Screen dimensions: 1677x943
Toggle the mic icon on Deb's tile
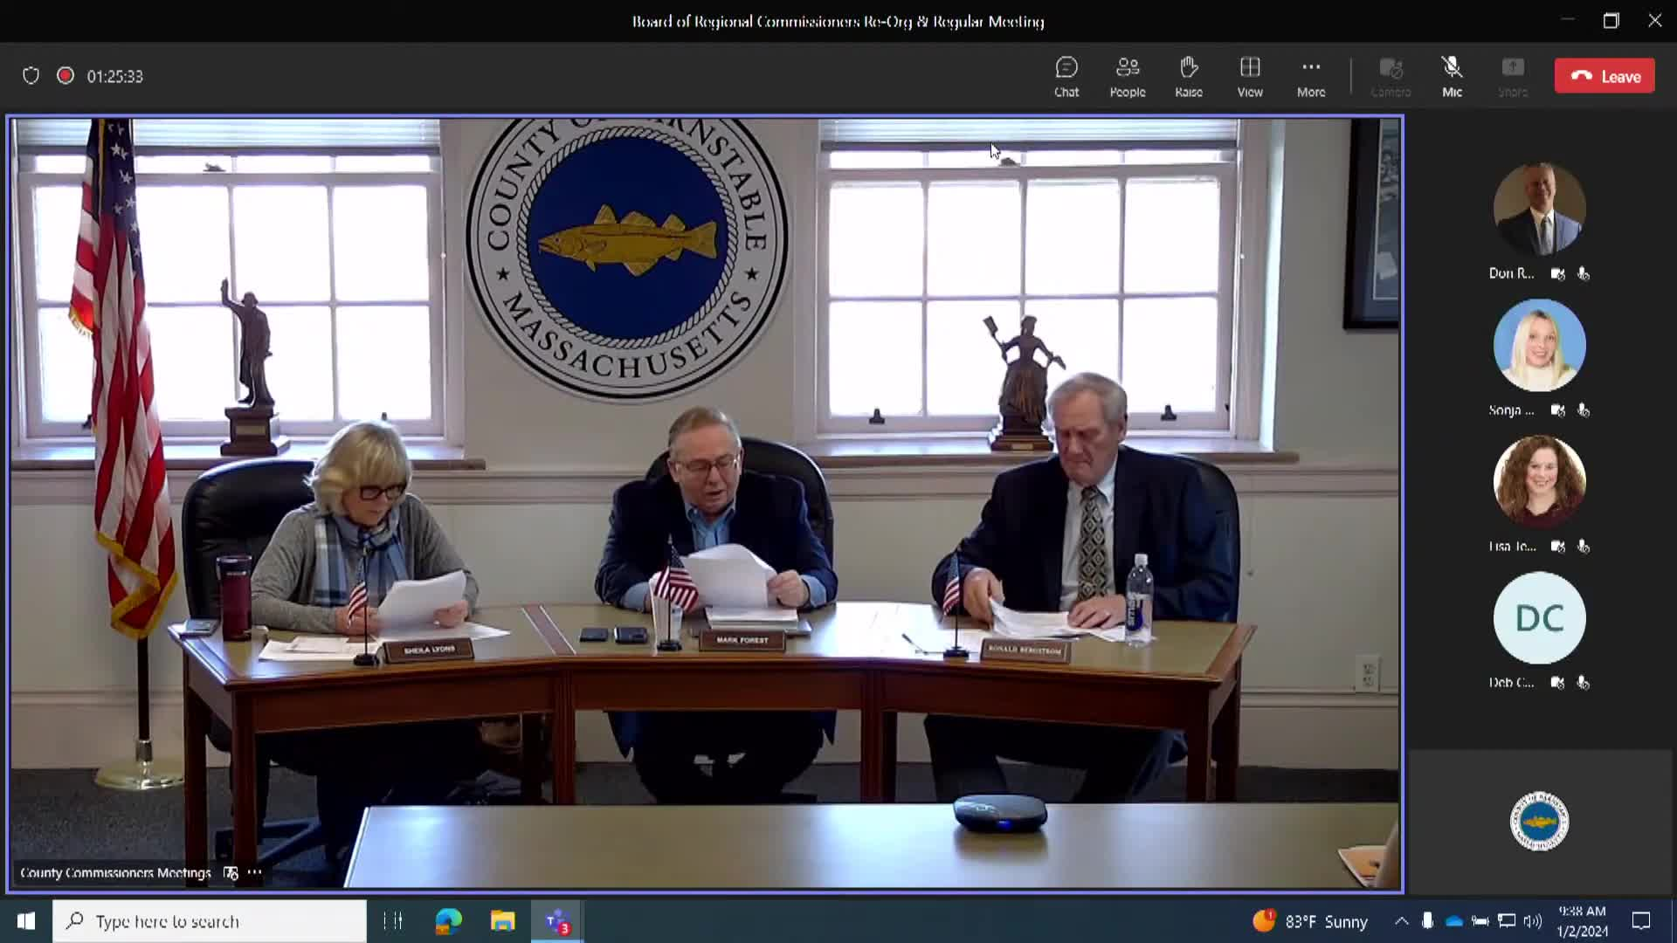tap(1584, 684)
